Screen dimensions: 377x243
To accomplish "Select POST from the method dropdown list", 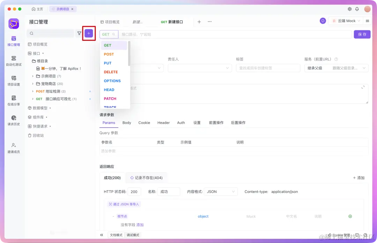I will tap(109, 54).
